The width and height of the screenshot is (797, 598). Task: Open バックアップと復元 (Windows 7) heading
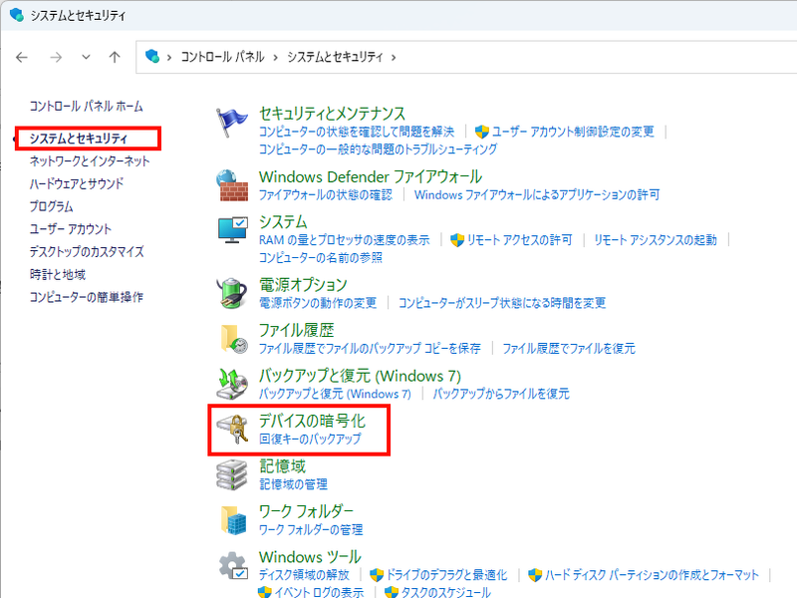[x=360, y=376]
